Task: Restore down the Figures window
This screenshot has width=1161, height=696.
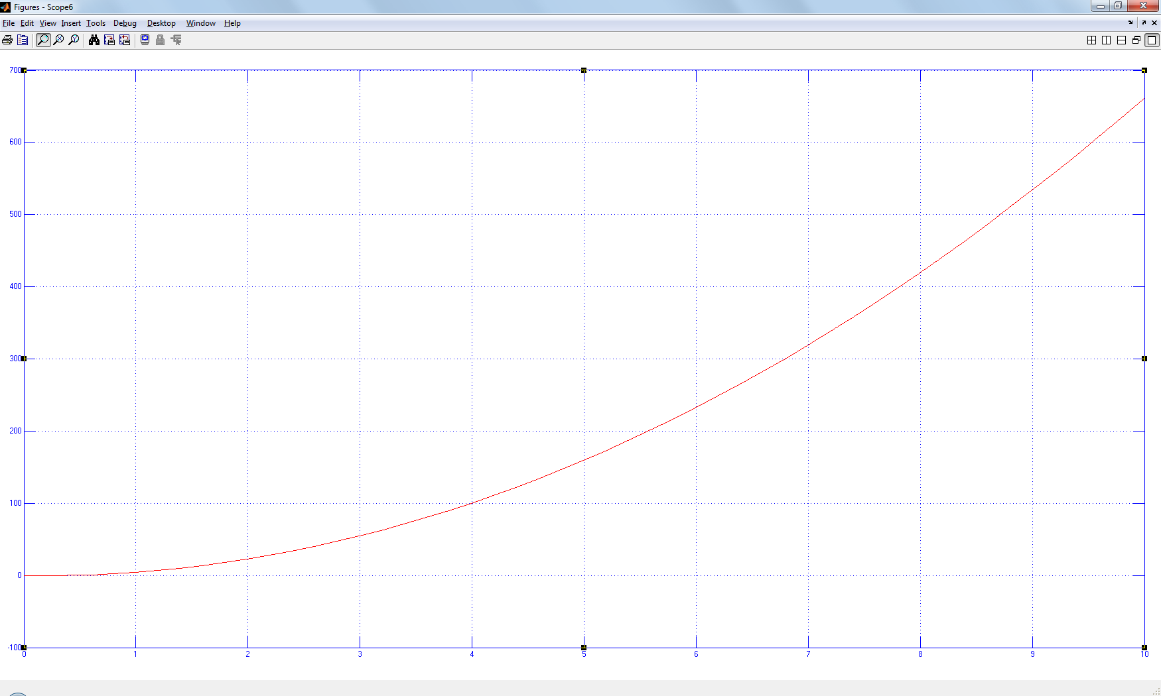Action: point(1118,6)
